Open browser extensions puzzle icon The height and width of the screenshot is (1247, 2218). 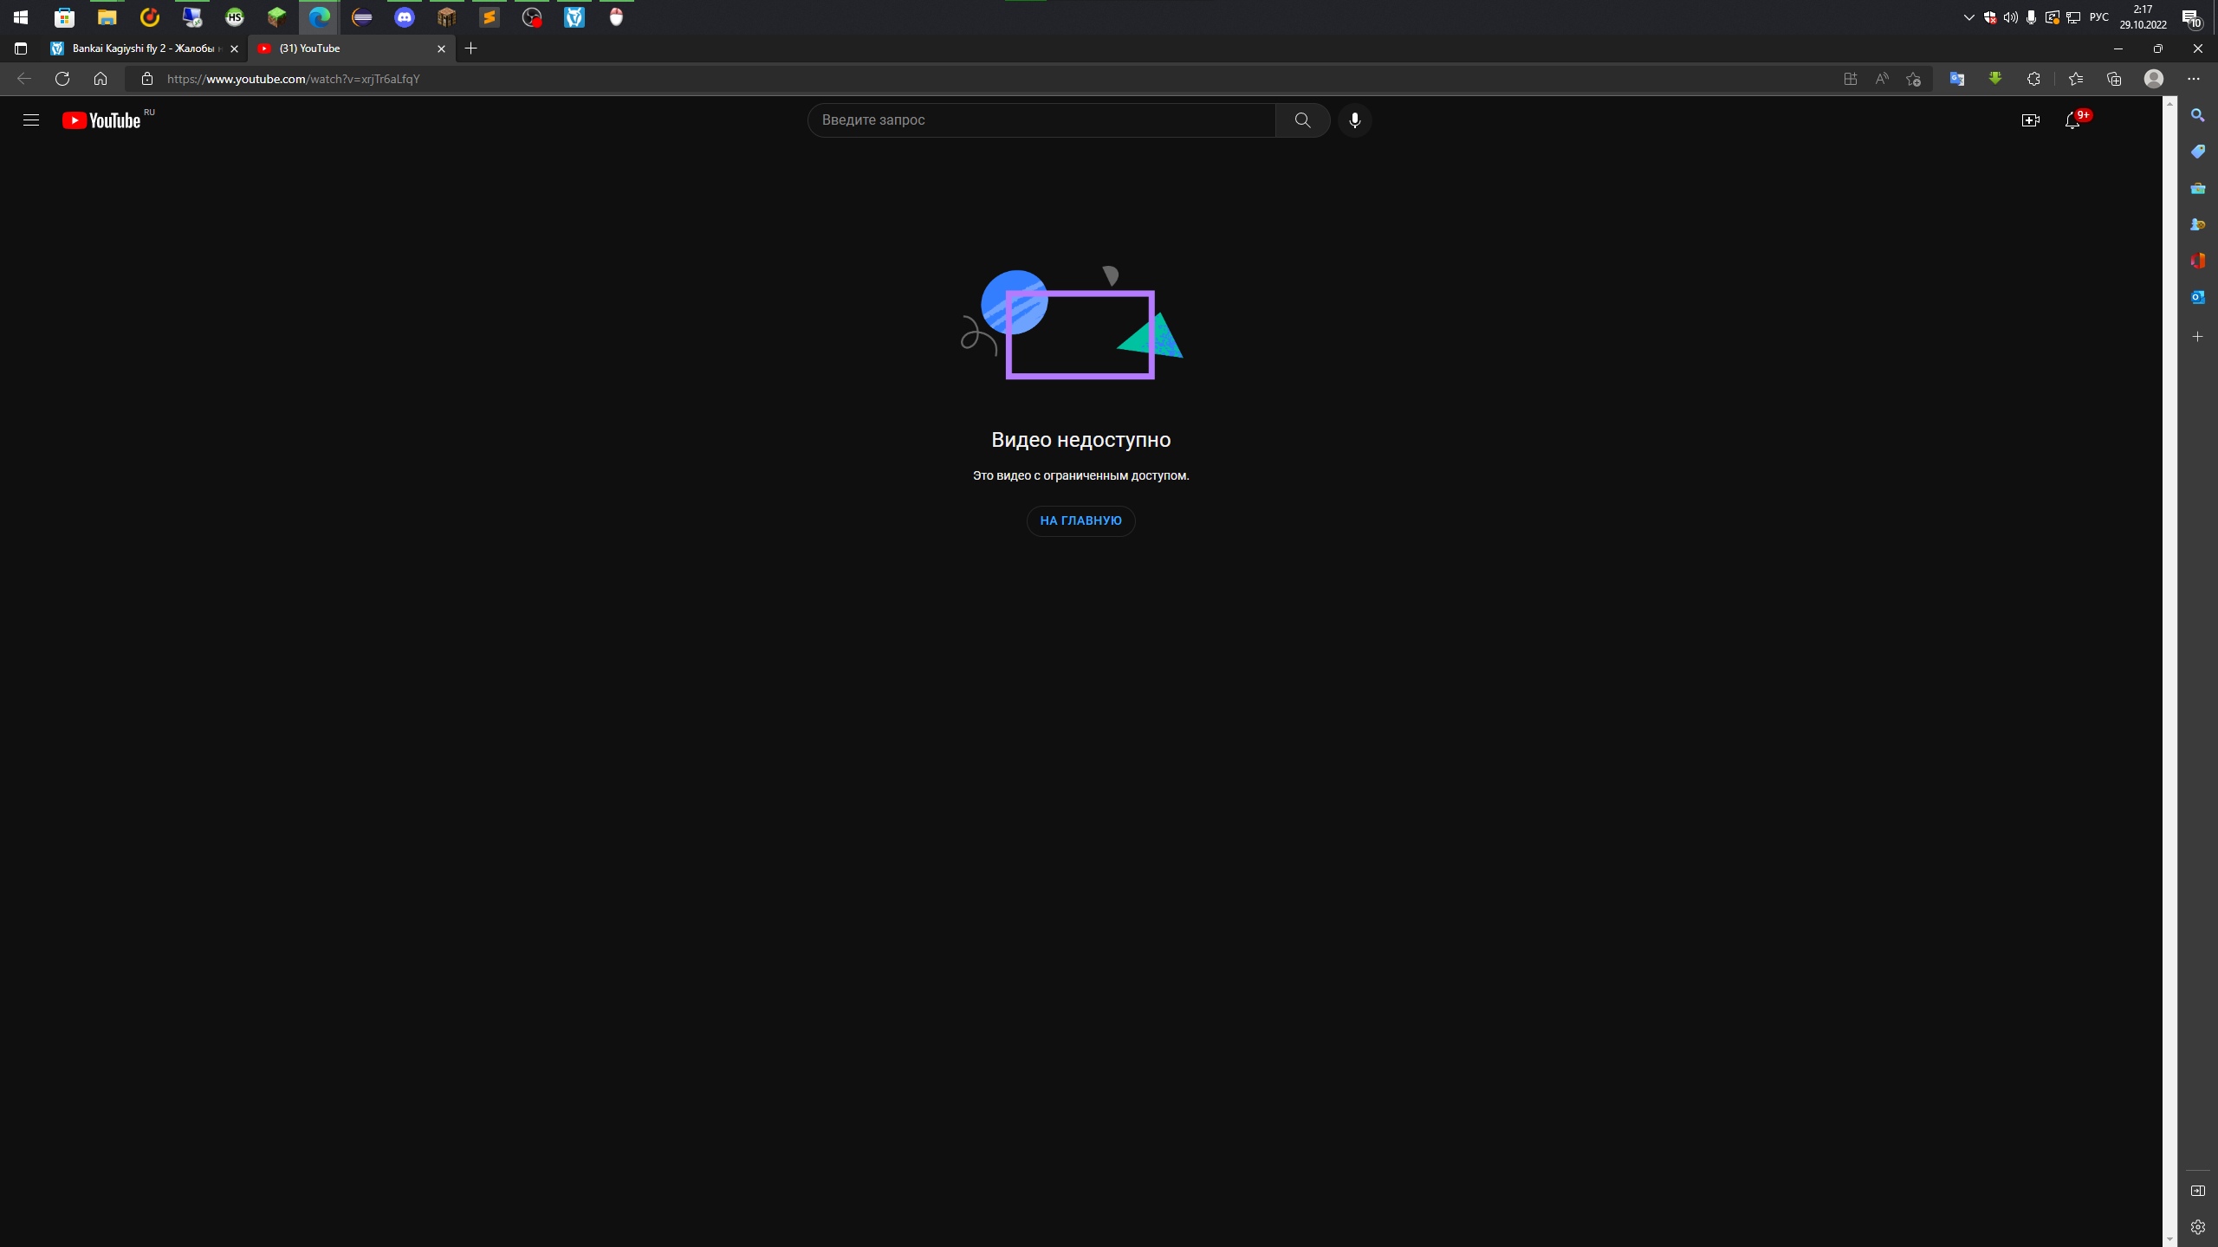pyautogui.click(x=2033, y=79)
